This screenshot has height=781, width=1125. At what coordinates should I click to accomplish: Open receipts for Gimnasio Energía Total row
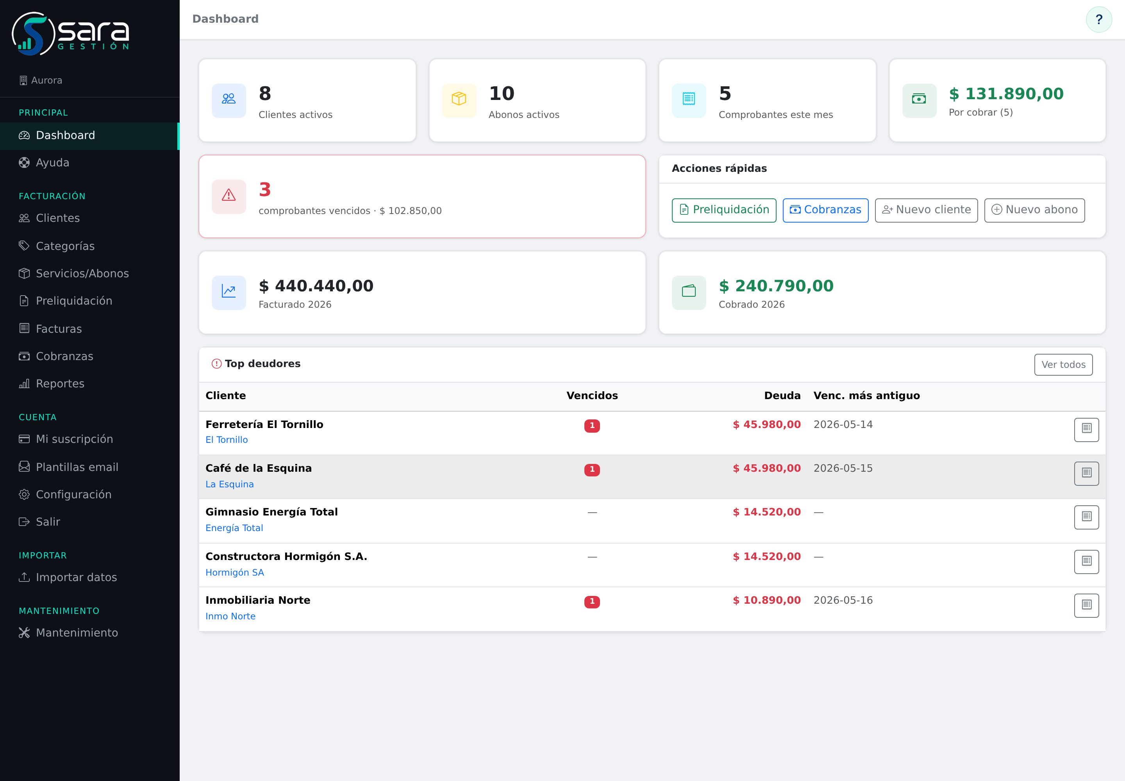click(x=1086, y=517)
